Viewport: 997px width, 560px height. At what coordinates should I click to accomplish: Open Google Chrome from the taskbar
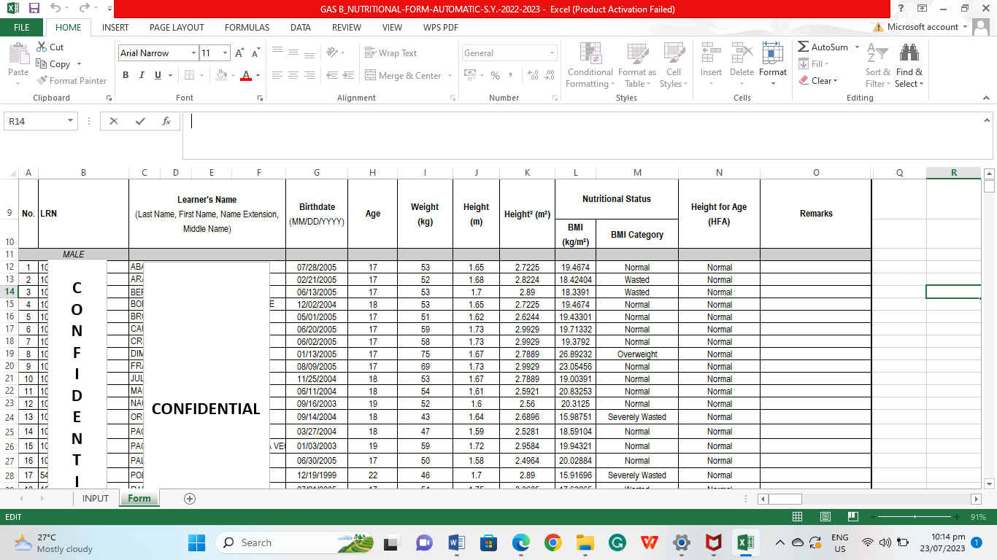(553, 542)
